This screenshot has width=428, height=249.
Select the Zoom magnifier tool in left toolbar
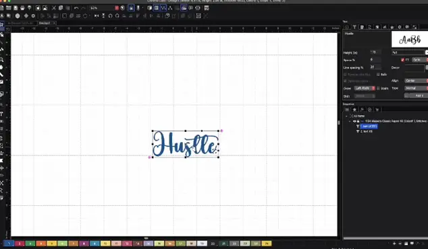coord(1,60)
